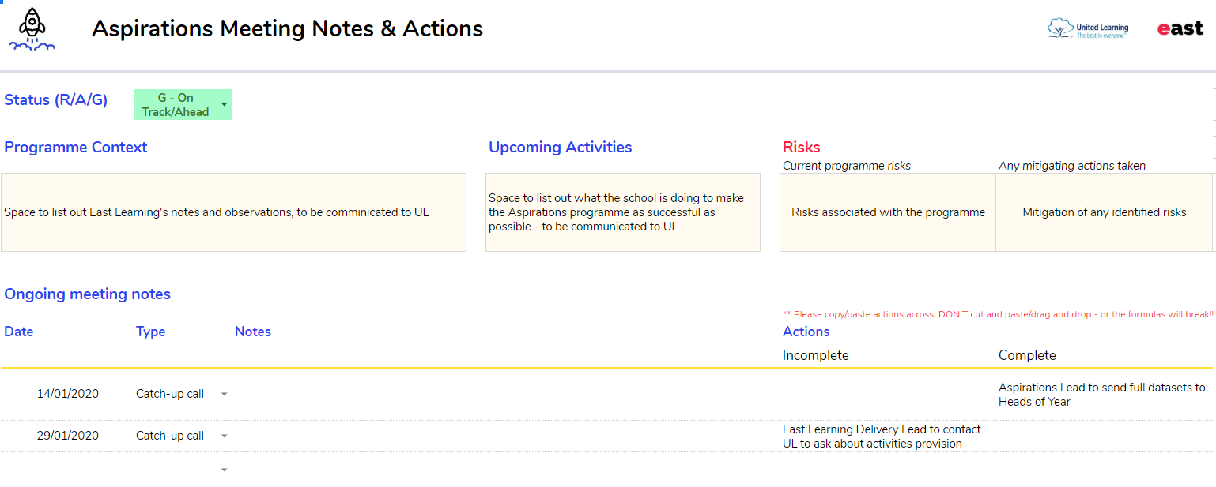
Task: Expand the type dropdown for 14/01/2020 row
Action: [x=224, y=394]
